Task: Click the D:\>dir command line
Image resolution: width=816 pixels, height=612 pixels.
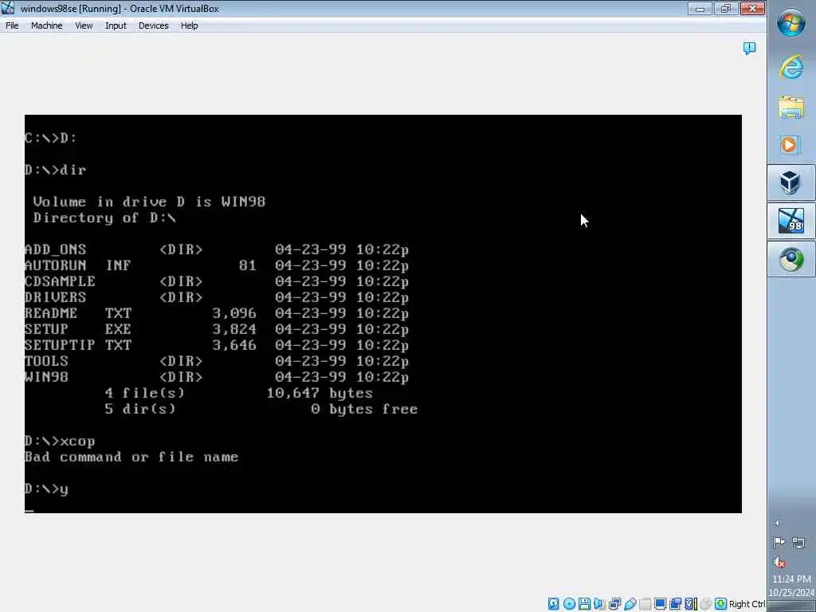Action: pos(56,171)
